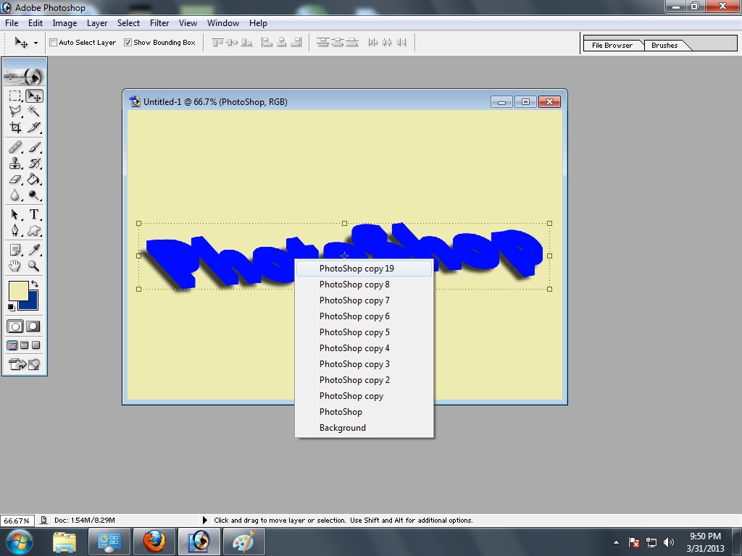This screenshot has height=556, width=742.
Task: Uncheck Show Bounding Box option
Action: pos(128,43)
